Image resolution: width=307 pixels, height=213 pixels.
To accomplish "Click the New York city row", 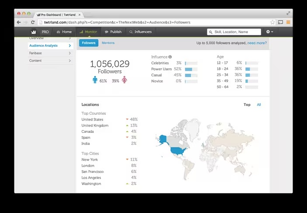I will (x=110, y=160).
